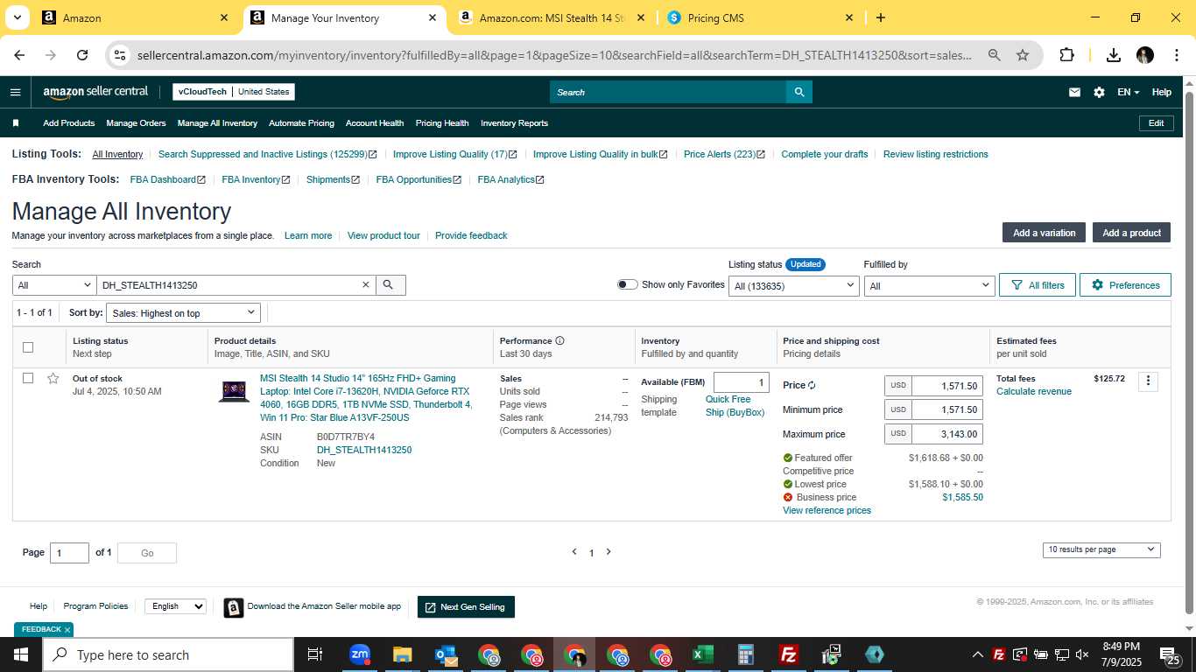
Task: Click the Maximum price input field
Action: [x=946, y=434]
